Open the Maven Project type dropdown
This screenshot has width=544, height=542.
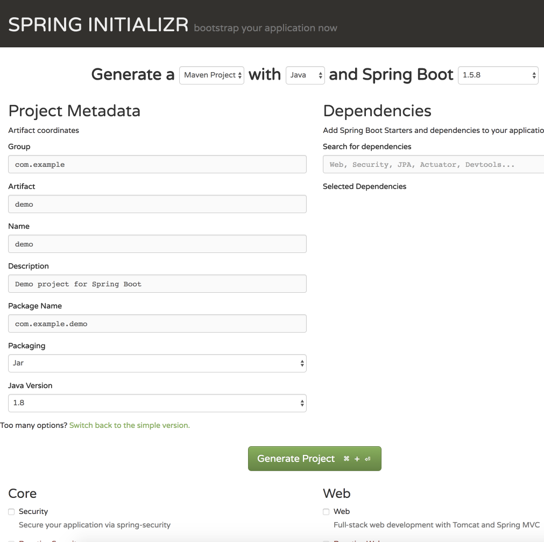point(211,75)
